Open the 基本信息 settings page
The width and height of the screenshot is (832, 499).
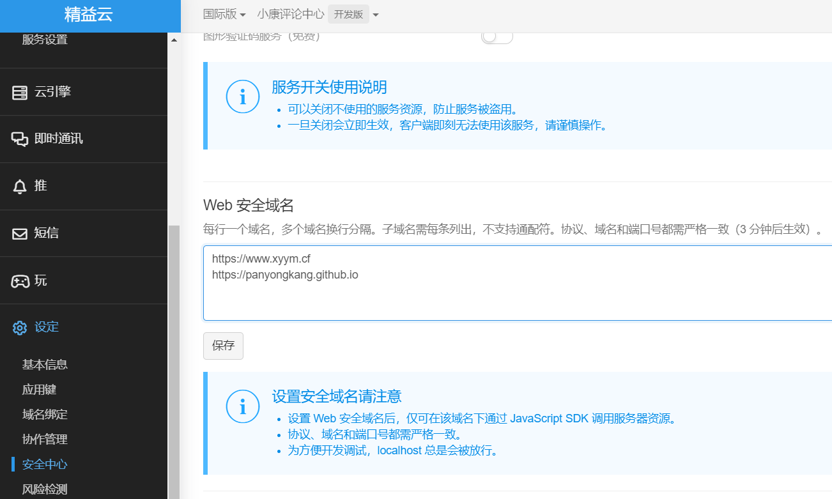tap(45, 364)
